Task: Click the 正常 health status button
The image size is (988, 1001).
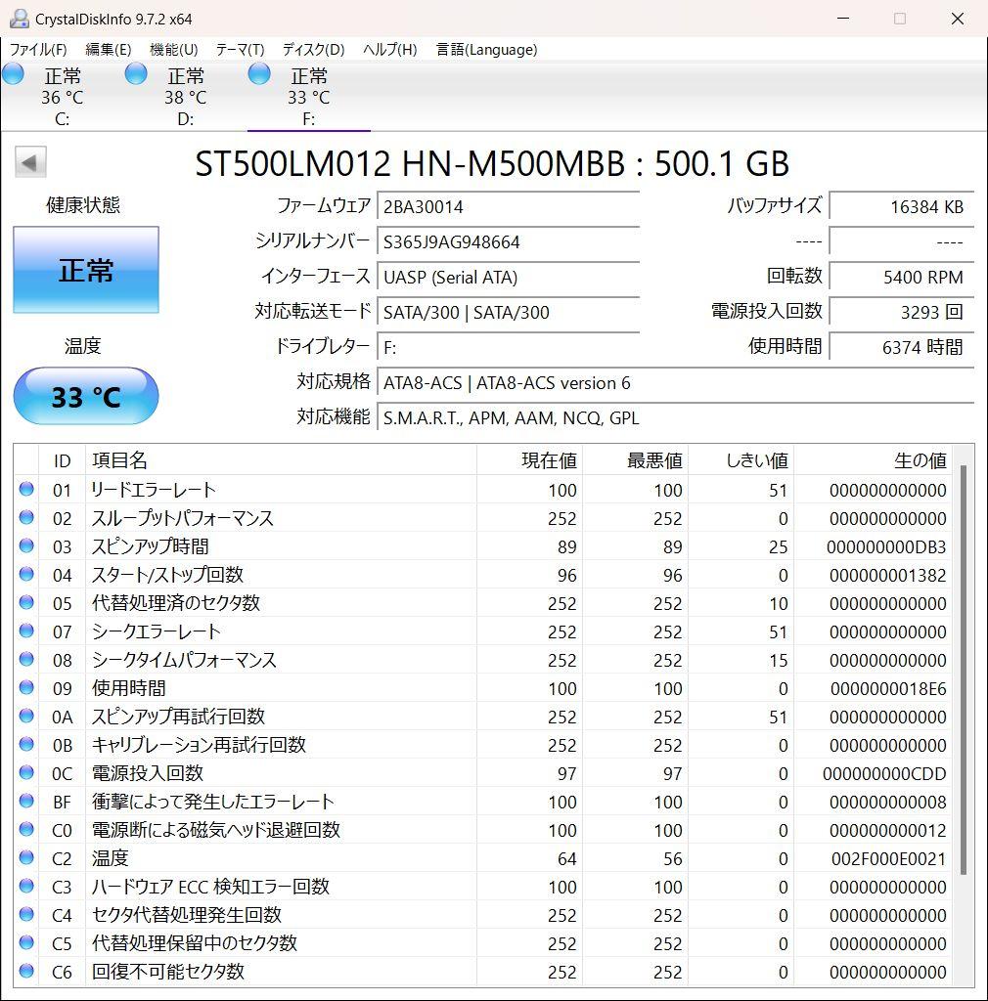Action: coord(86,270)
